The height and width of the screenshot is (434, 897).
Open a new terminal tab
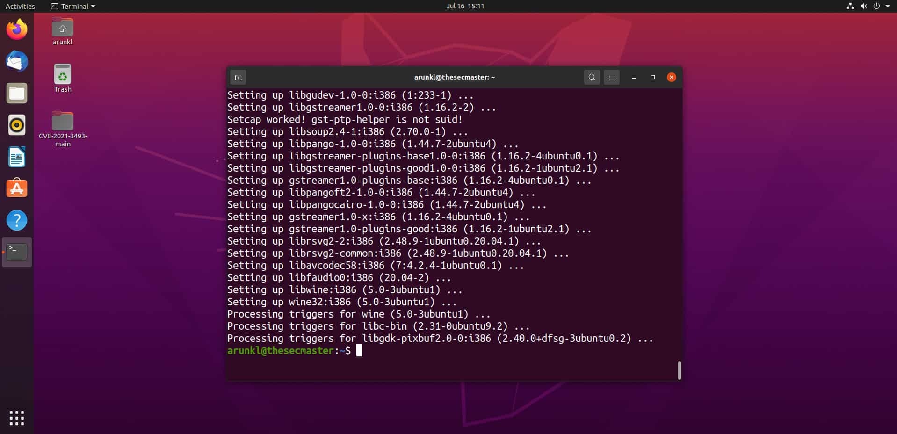238,77
